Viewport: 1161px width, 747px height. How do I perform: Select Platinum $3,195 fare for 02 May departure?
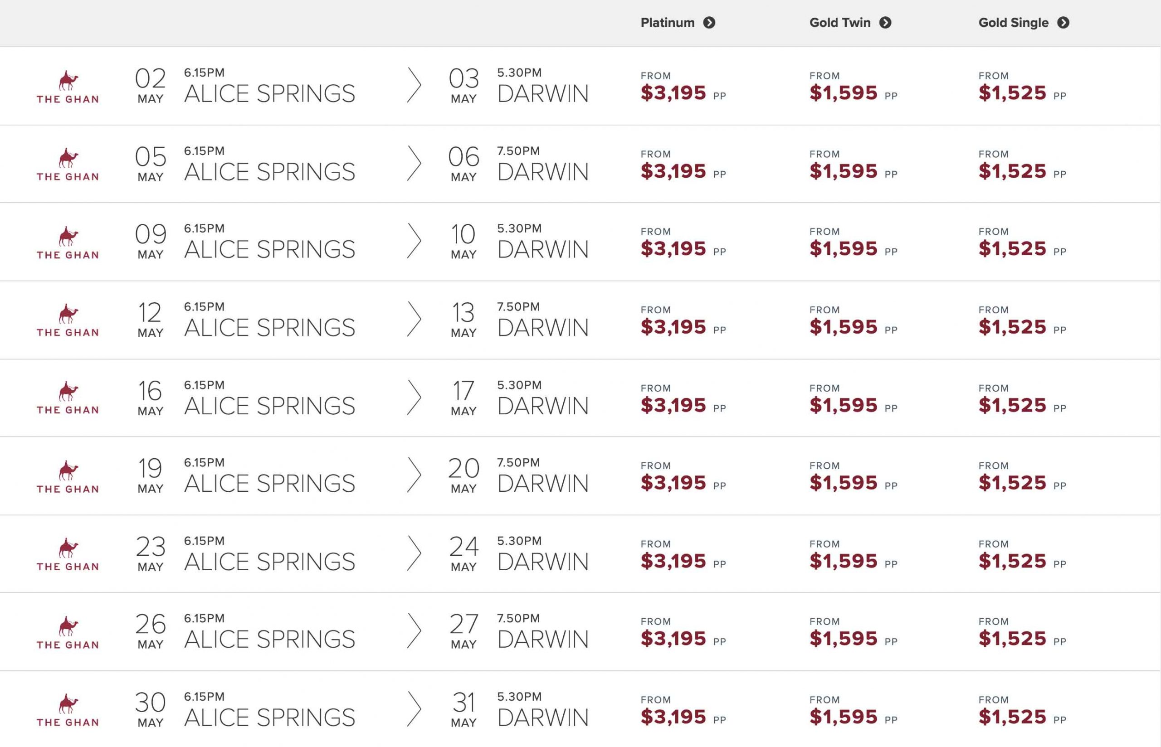(x=673, y=92)
